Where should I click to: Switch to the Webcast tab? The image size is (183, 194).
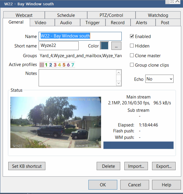[x=24, y=15]
